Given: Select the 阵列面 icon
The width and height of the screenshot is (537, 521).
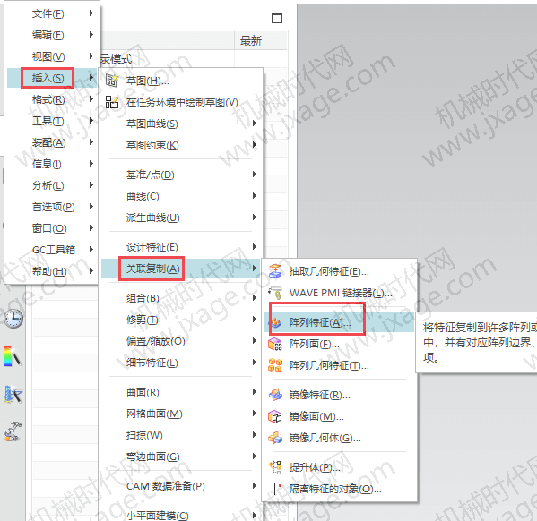Looking at the screenshot, I should tap(275, 344).
